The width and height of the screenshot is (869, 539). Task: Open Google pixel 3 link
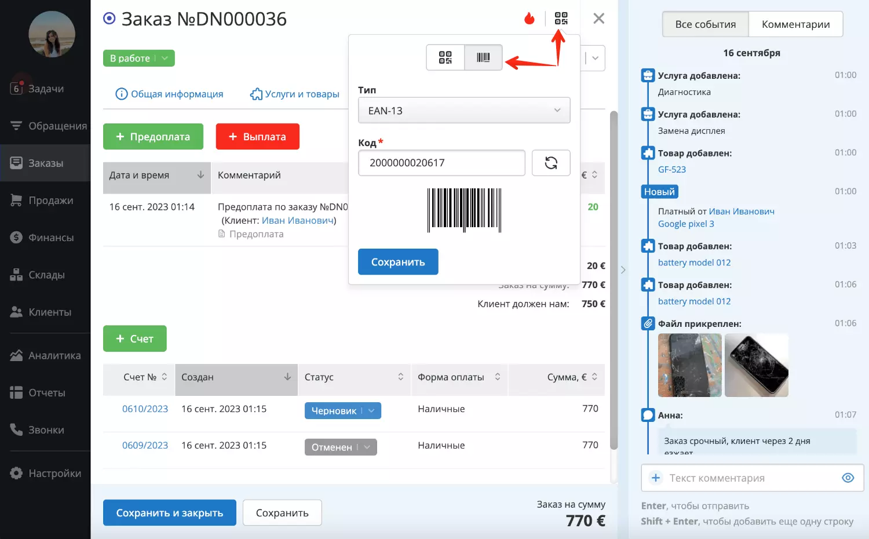click(x=686, y=224)
